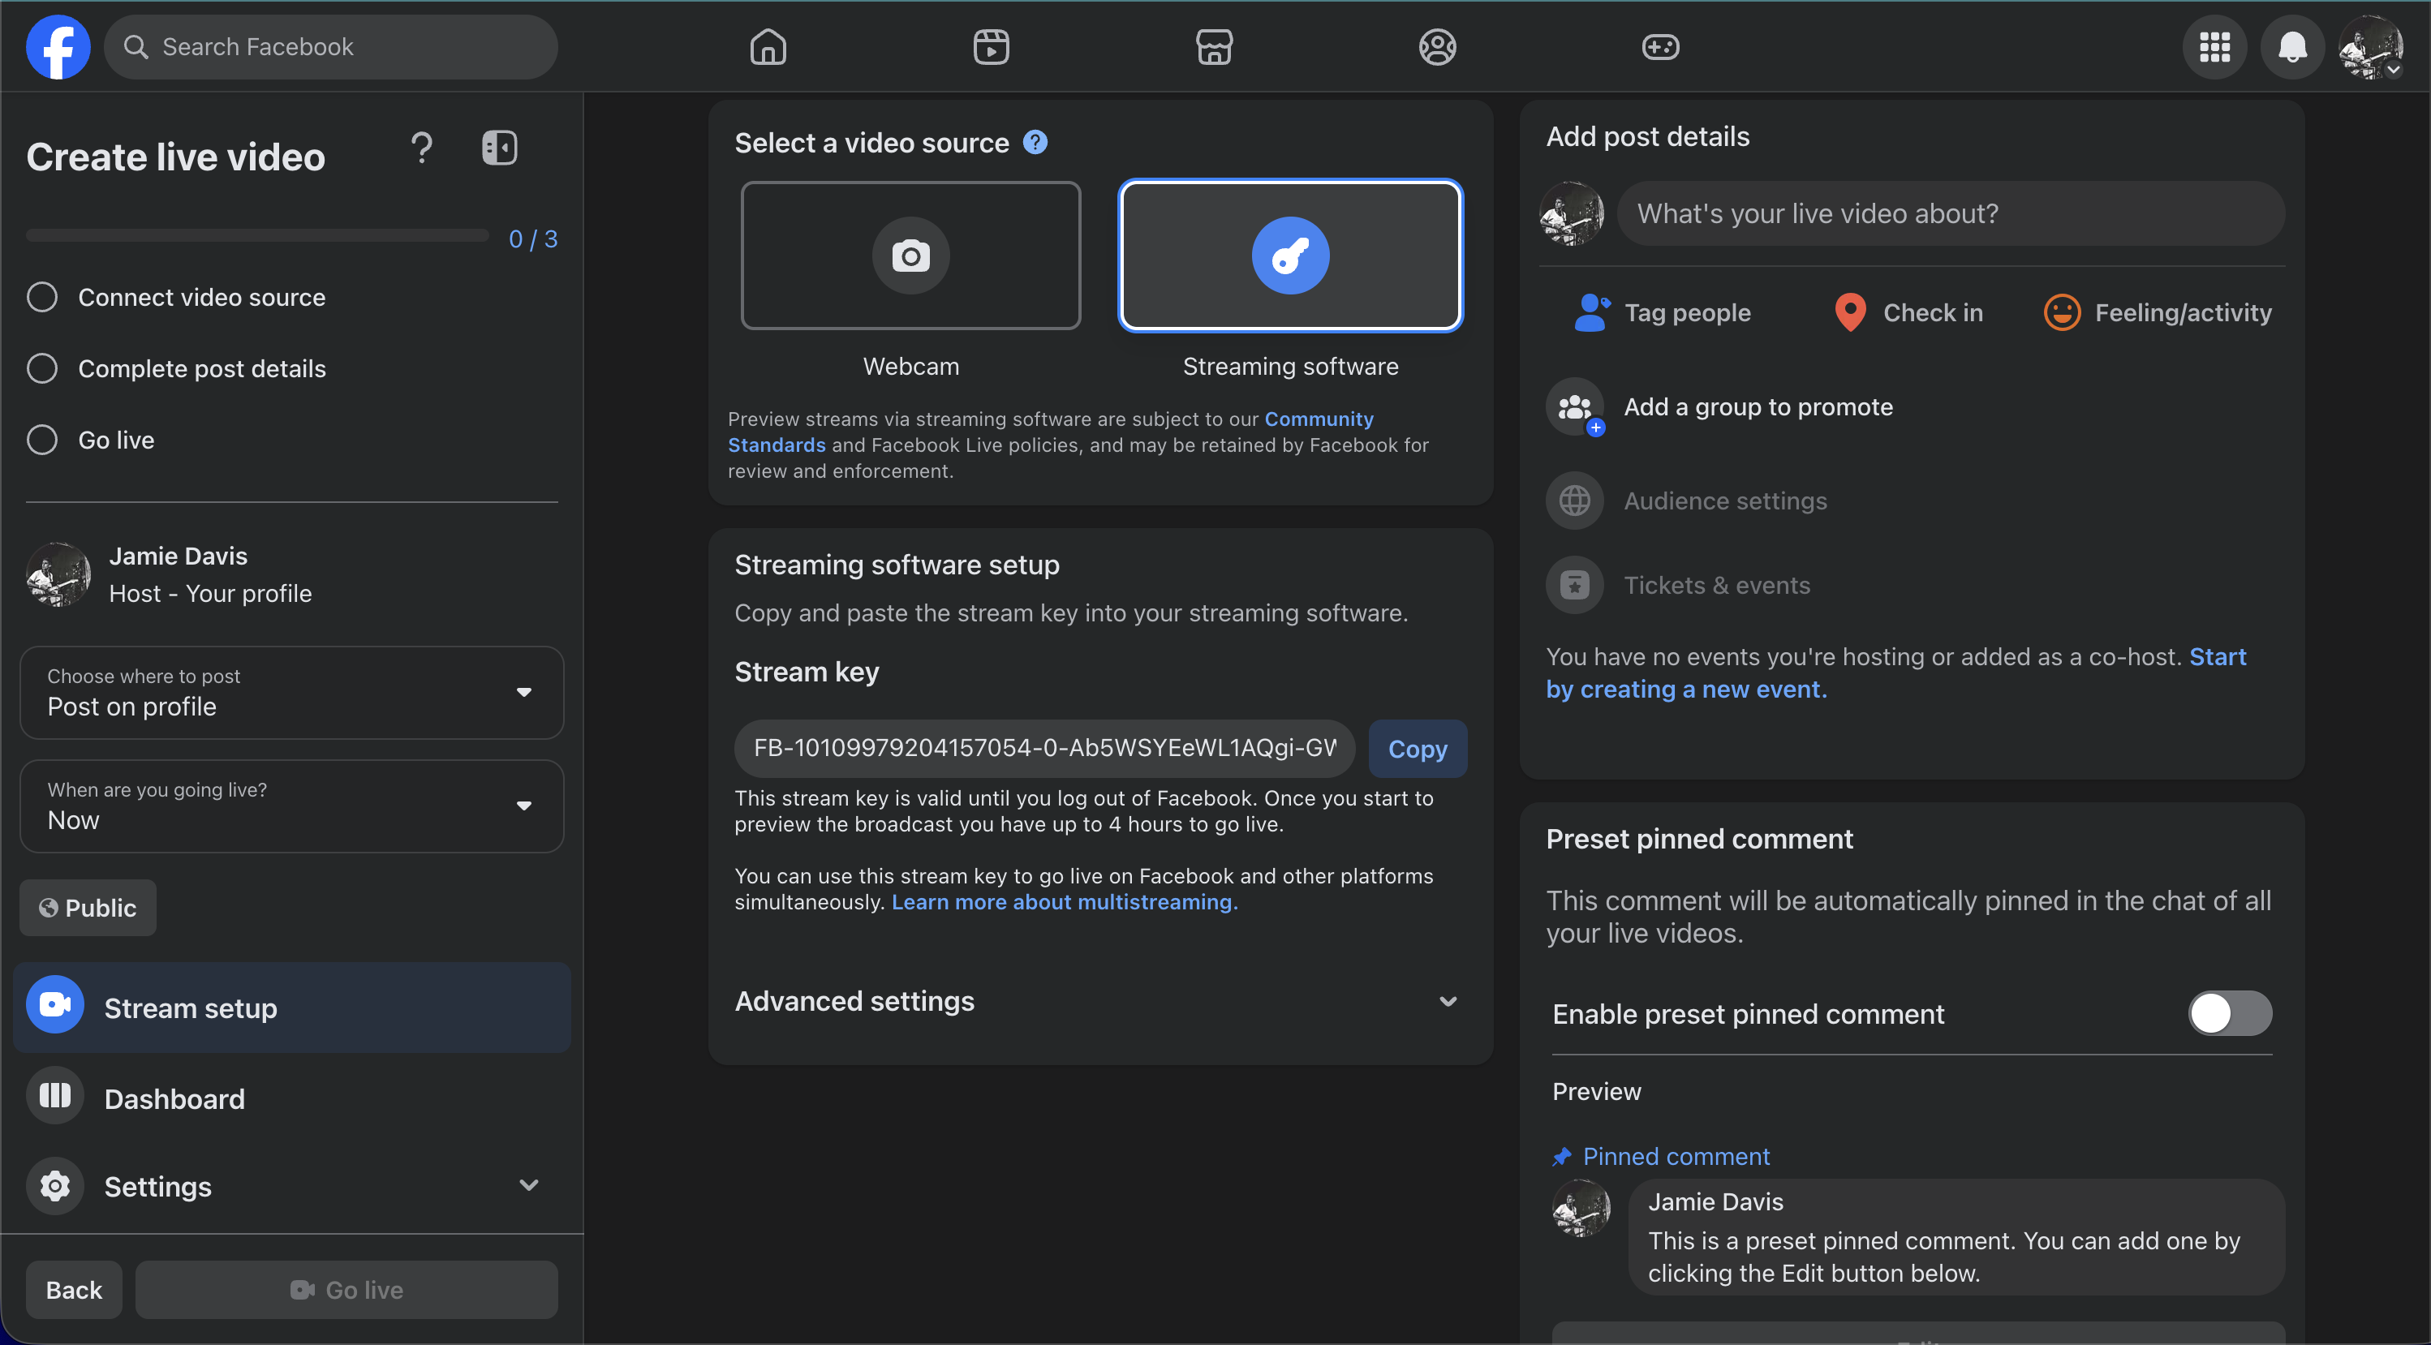Click the Feeling/activity smiley icon

point(2061,312)
